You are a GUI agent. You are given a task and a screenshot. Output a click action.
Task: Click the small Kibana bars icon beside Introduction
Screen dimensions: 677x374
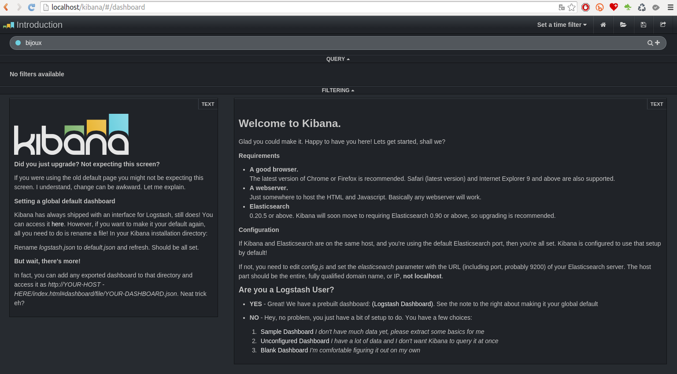(8, 25)
